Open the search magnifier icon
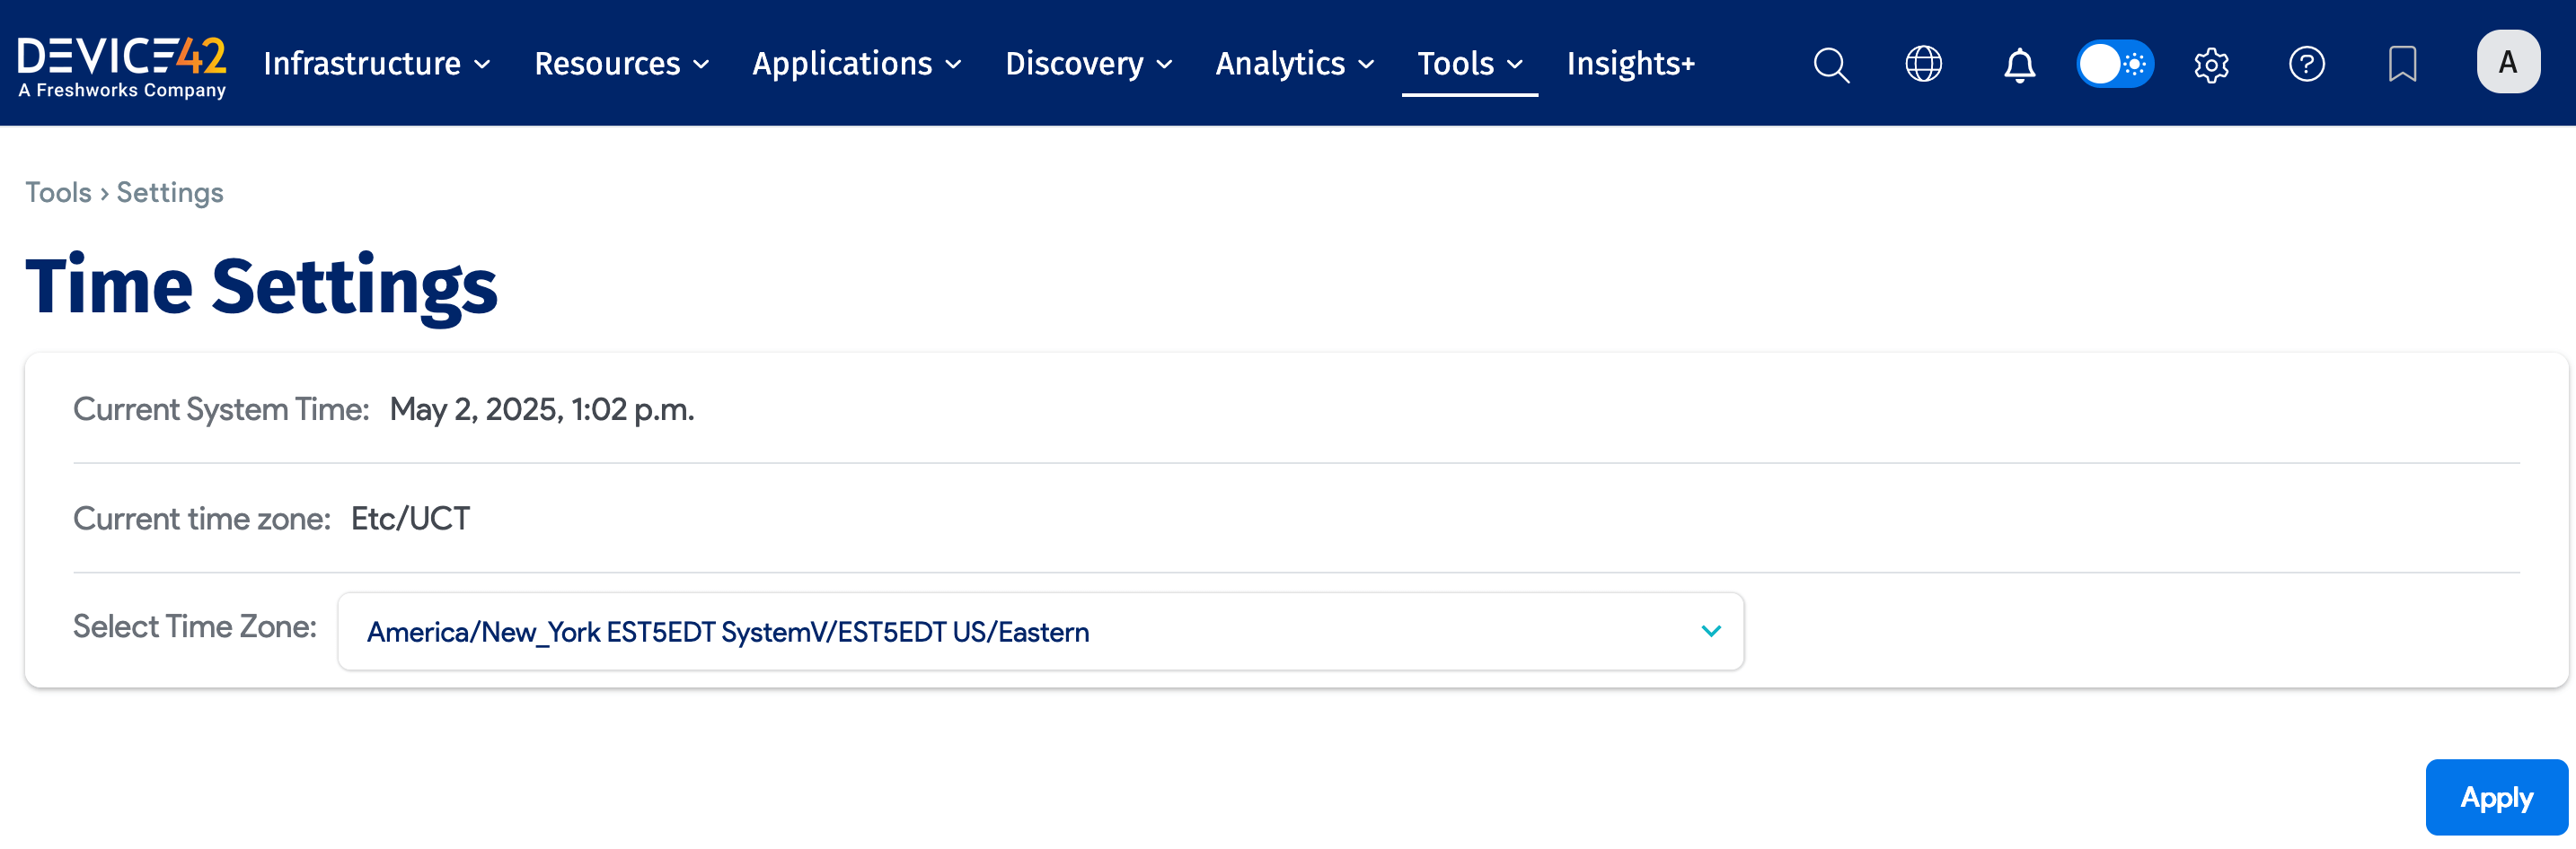 click(1831, 64)
